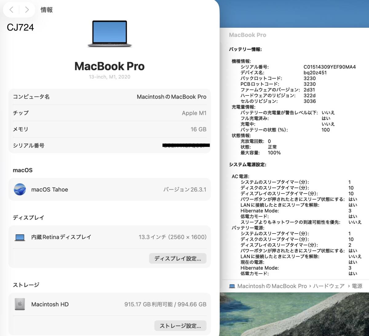
Task: Select ハードウェア in the path bar
Action: coord(329,286)
